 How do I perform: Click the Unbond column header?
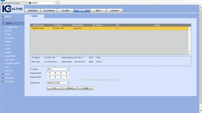click(157, 25)
